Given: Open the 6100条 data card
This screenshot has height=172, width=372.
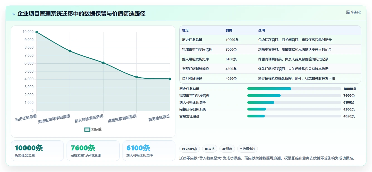Looking at the screenshot, I should pos(149,151).
